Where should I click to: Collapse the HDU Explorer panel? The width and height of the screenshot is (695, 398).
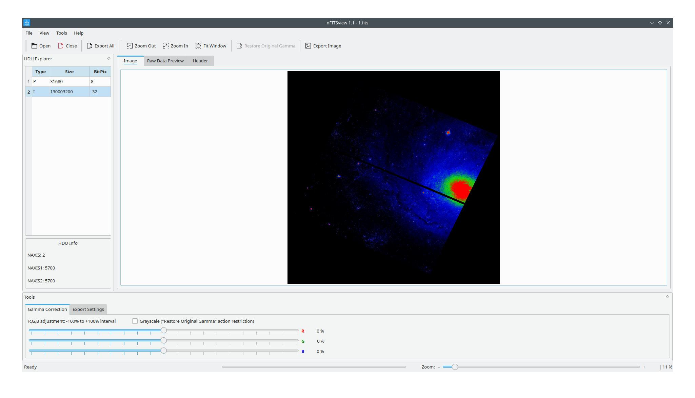pos(108,58)
